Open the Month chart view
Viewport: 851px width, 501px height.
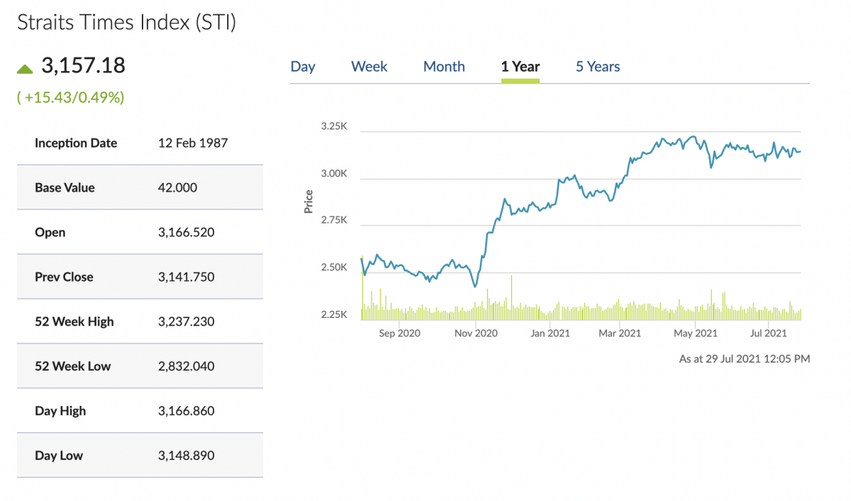pyautogui.click(x=444, y=67)
